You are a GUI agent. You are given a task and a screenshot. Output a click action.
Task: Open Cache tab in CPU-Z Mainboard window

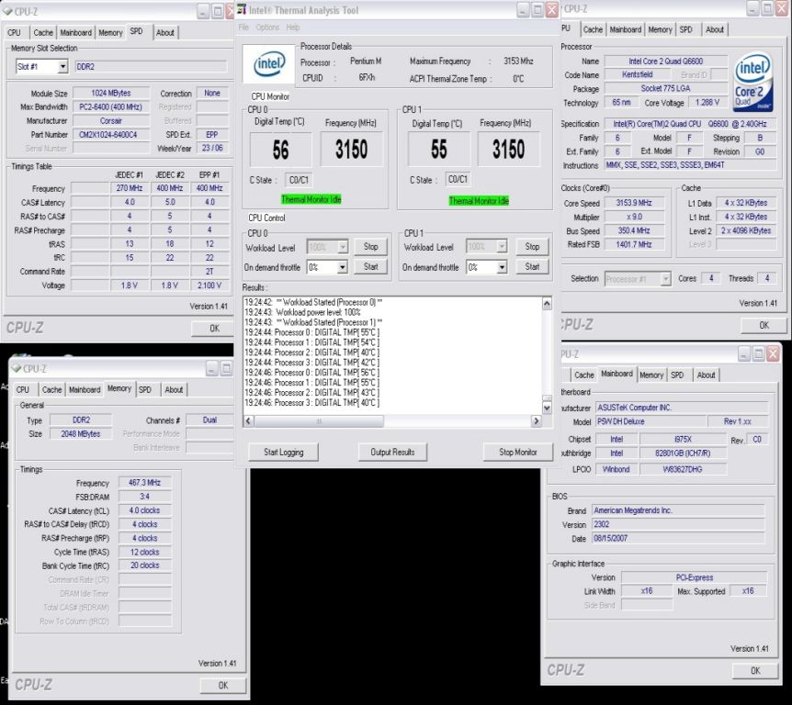pos(584,375)
